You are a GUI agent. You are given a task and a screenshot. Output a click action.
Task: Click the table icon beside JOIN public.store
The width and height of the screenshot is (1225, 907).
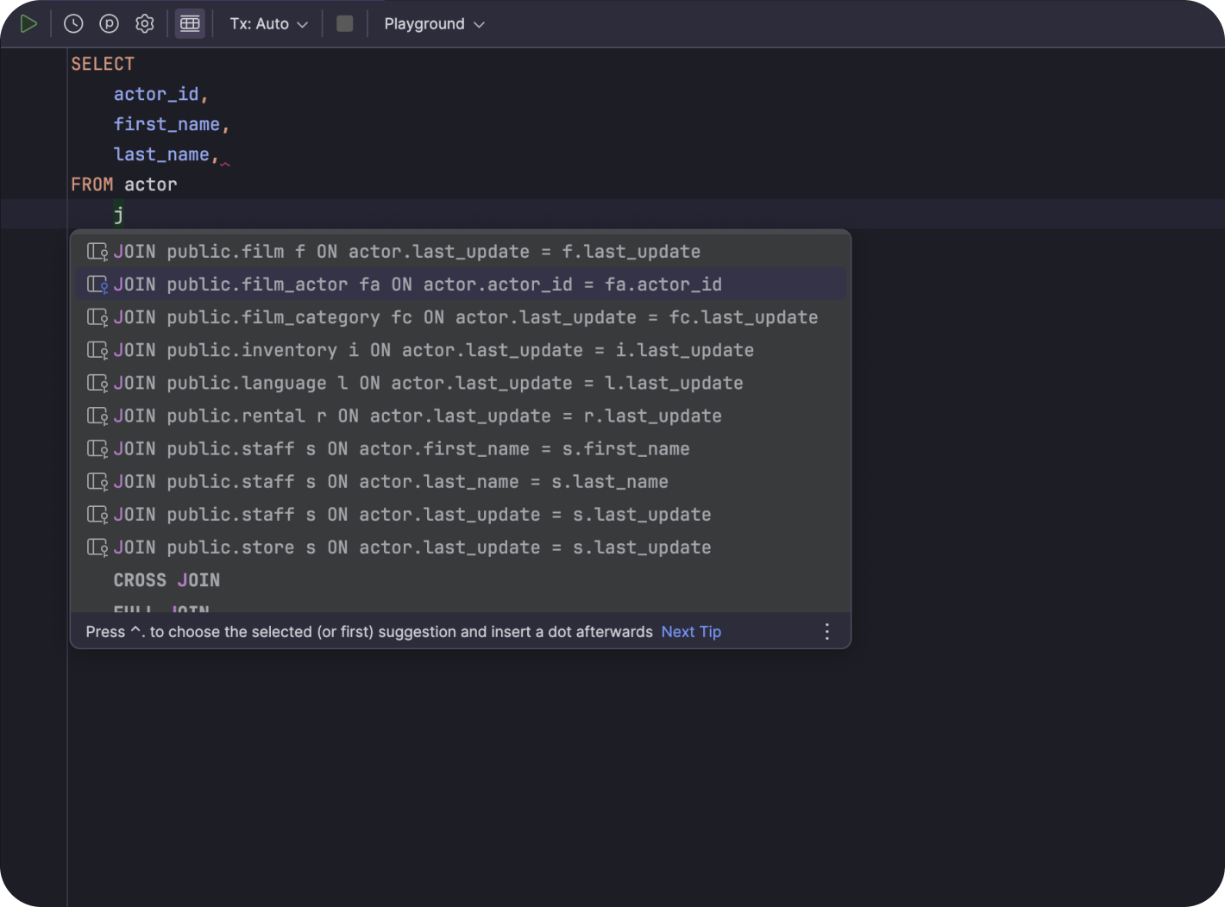pos(97,547)
